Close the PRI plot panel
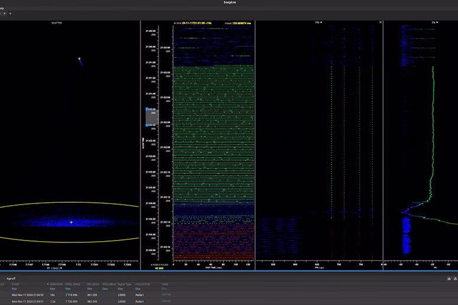The width and height of the screenshot is (458, 305). tap(380, 22)
